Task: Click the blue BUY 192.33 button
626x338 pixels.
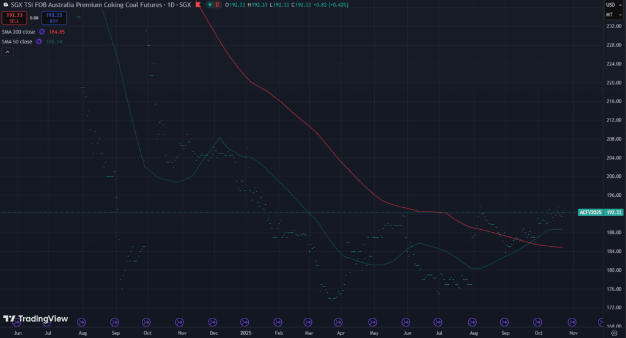Action: [54, 18]
